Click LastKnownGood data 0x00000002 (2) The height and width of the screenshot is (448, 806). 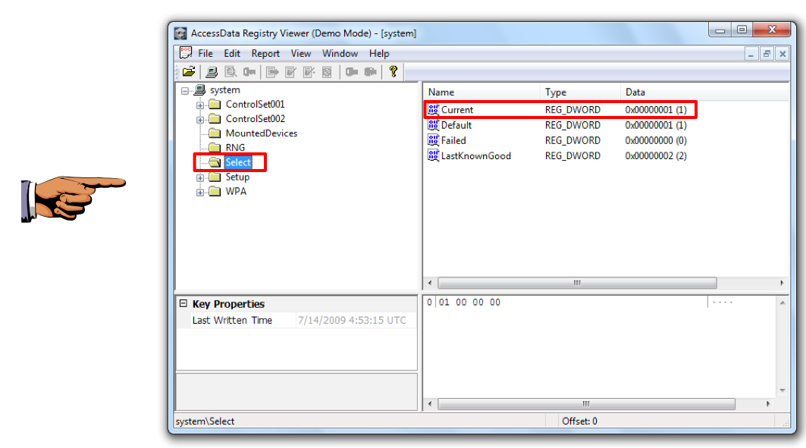[x=656, y=156]
